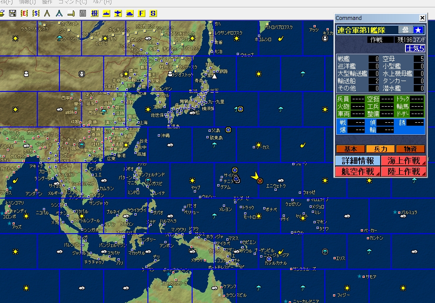Switch to the 物資 tab
Screen dimensions: 435x303
click(x=410, y=149)
